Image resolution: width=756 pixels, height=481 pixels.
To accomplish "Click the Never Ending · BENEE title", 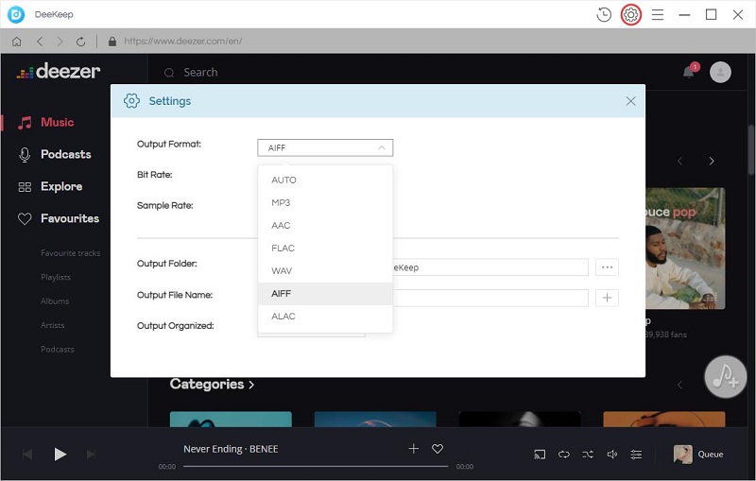I will pos(231,449).
